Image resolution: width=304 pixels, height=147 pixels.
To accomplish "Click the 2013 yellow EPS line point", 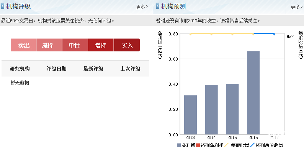I will [x=190, y=34].
